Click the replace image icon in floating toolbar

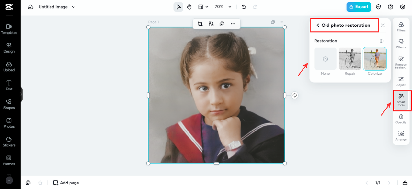click(211, 24)
